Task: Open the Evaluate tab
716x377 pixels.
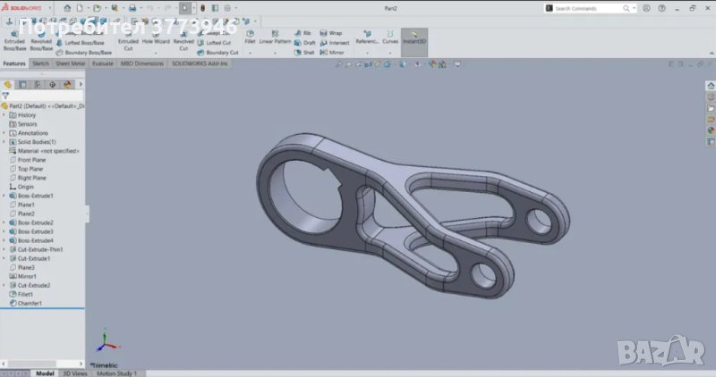Action: coord(103,63)
